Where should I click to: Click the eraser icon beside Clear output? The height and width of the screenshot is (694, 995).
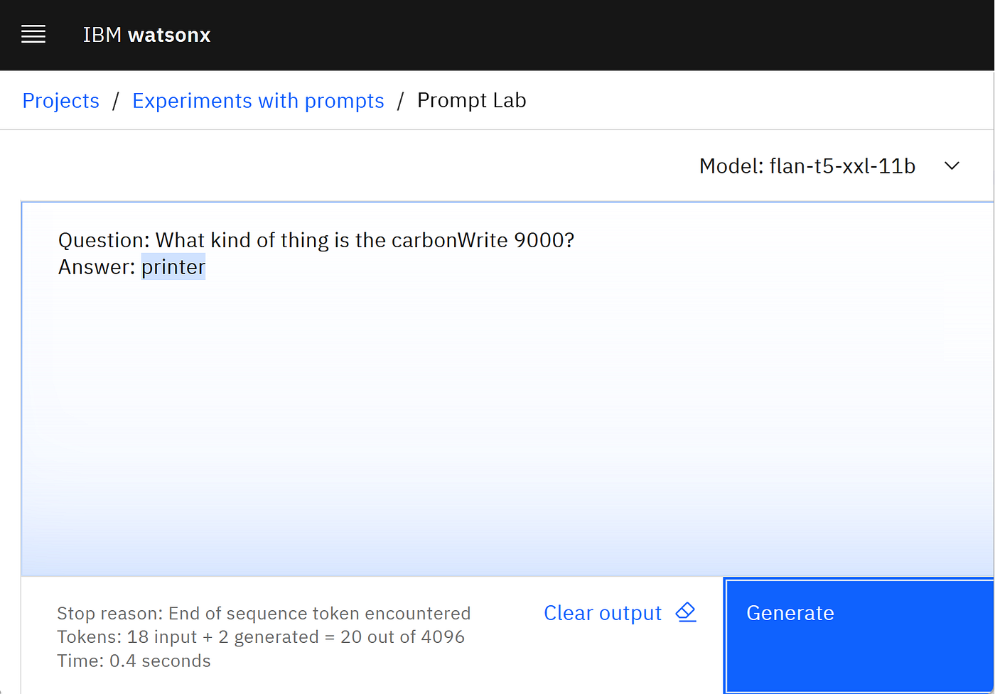[x=684, y=612]
